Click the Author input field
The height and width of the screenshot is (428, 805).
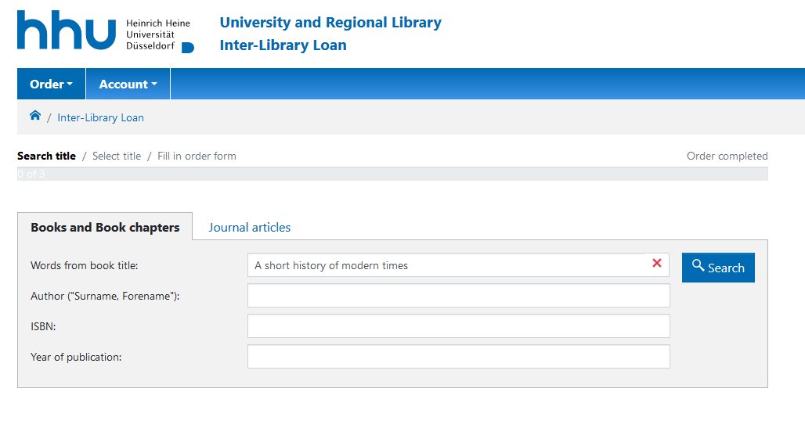[x=458, y=296]
